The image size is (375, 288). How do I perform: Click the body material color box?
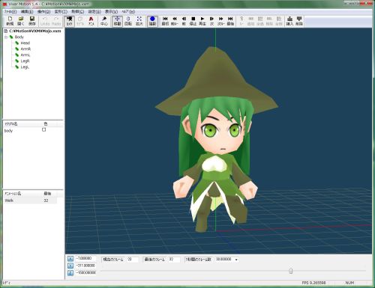click(44, 129)
